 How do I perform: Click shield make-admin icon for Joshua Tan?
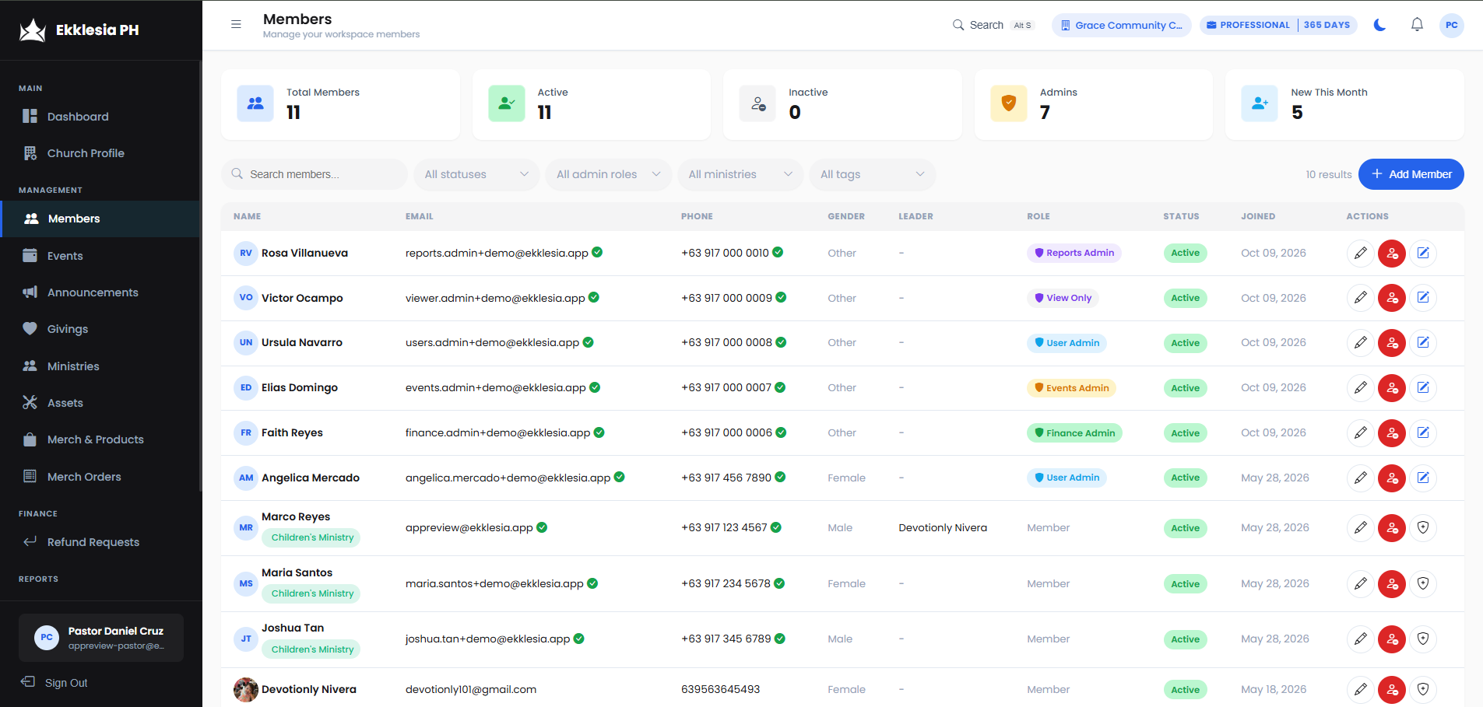pos(1423,639)
